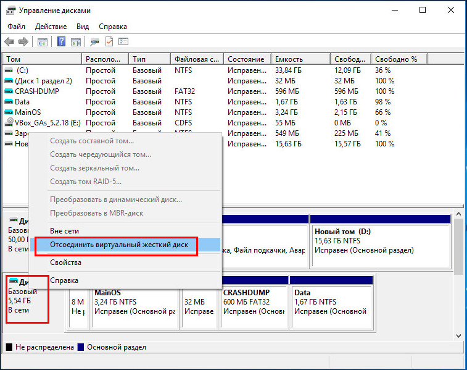Click the scrollbar up arrow in disk pane
Viewport: 467px width, 370px height.
coord(458,214)
